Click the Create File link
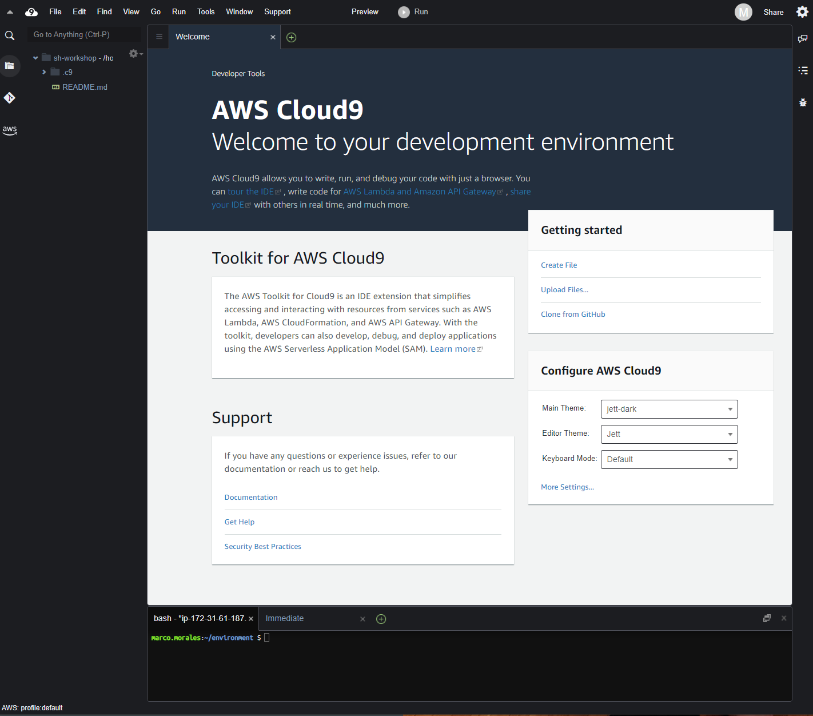Viewport: 813px width, 716px height. click(x=559, y=265)
